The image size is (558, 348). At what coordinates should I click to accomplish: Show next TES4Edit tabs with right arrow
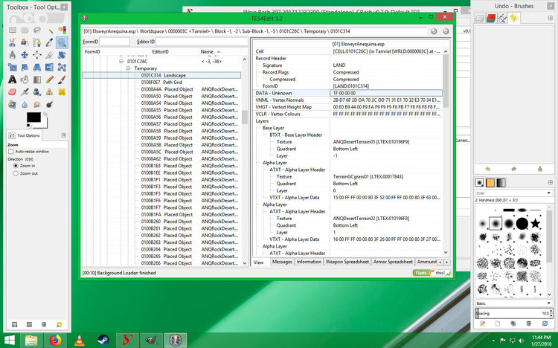446,262
